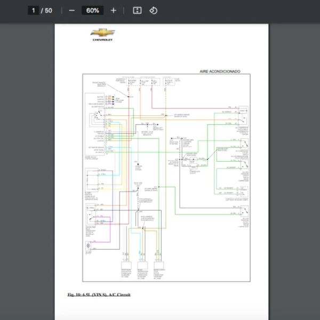Click the Chevrolet bowtie logo on the page
320x320 pixels.
(102, 33)
